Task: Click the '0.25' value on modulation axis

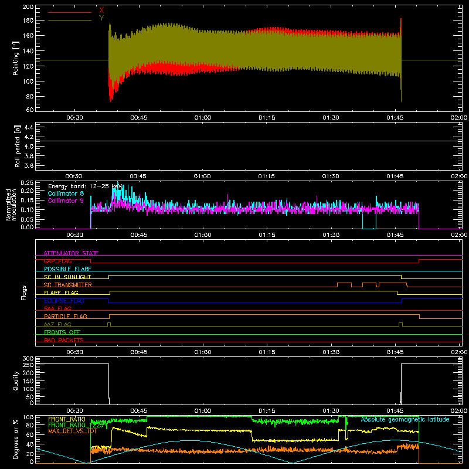Action: [27, 183]
